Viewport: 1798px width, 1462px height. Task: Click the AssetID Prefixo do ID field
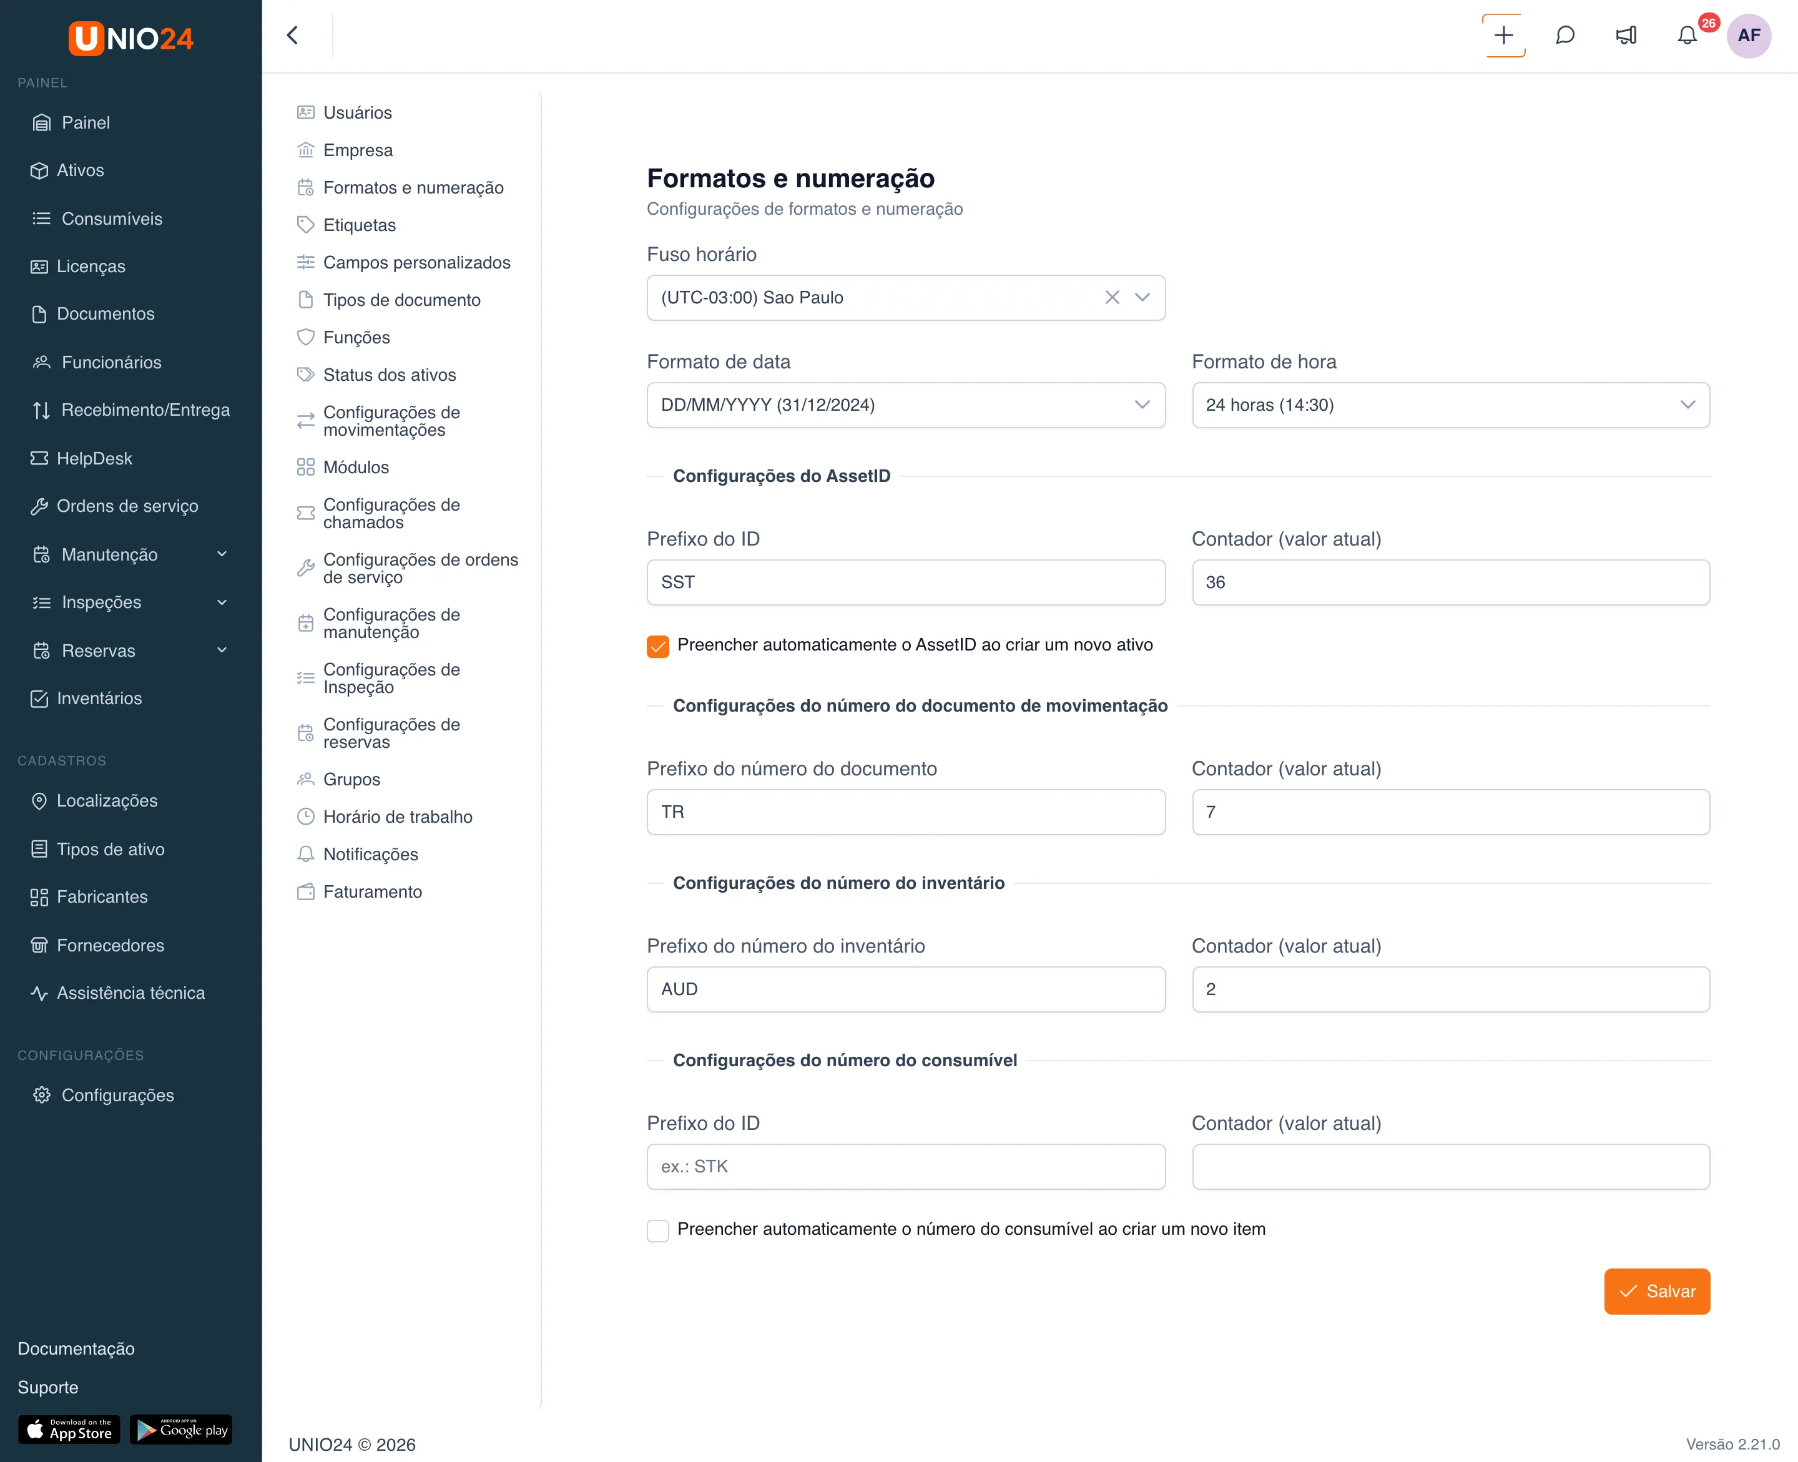905,582
